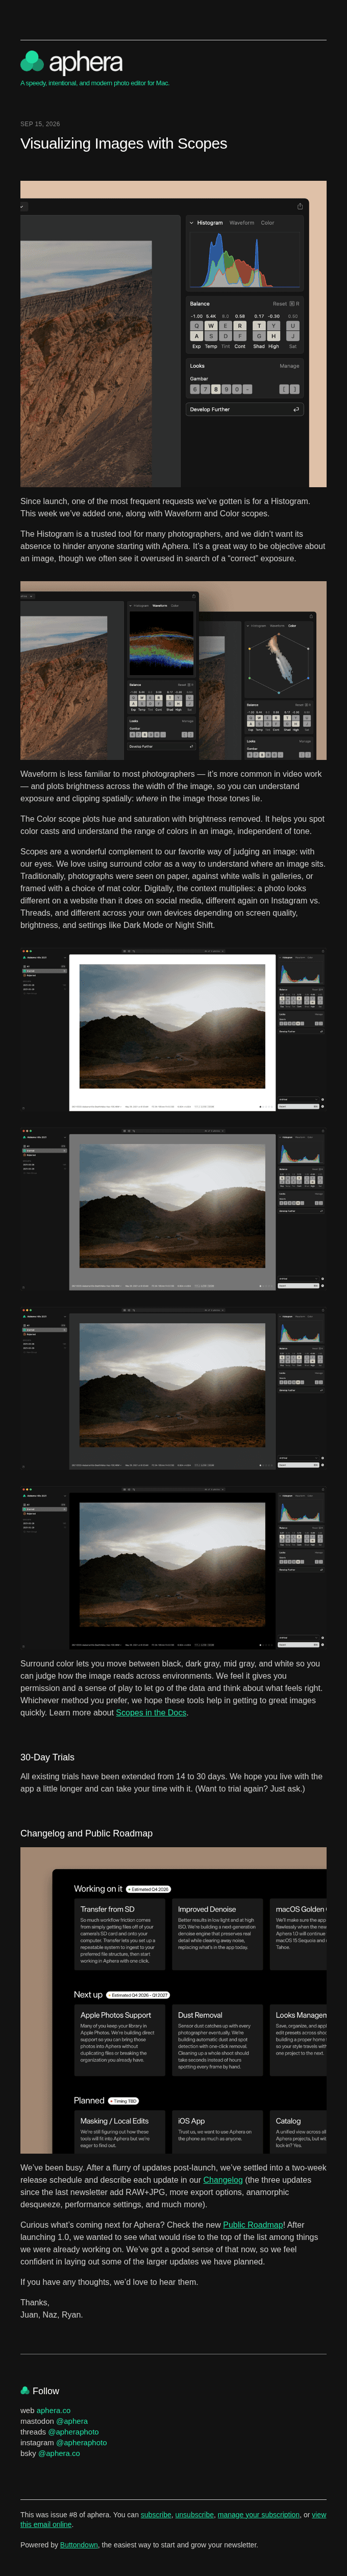Viewport: 347px width, 2576px height.
Task: Click the iOS App roadmap card
Action: [217, 2132]
